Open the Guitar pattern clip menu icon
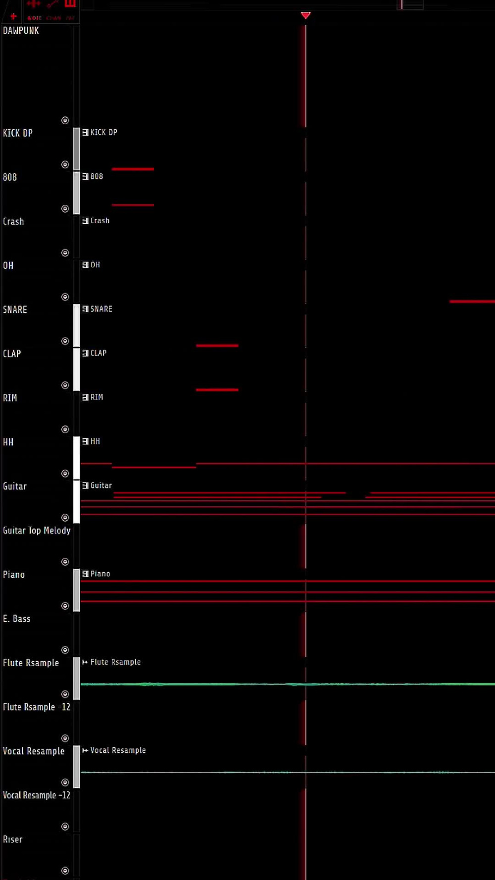This screenshot has width=495, height=880. (x=85, y=486)
